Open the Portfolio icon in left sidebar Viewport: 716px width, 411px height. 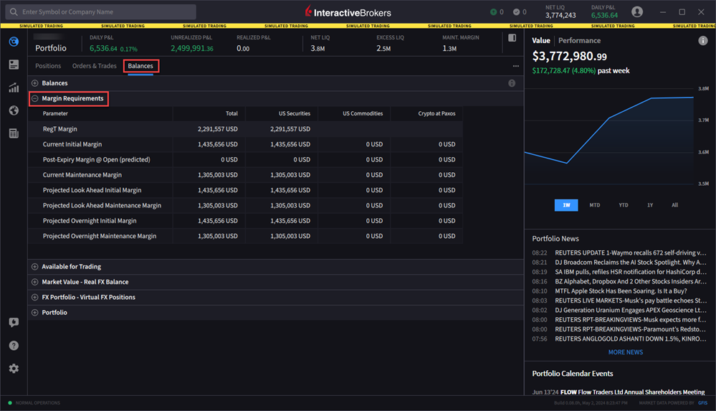point(14,42)
